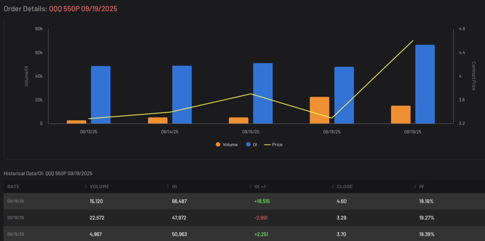485x241 pixels.
Task: Click OI value 47,972
Action: tap(180, 218)
